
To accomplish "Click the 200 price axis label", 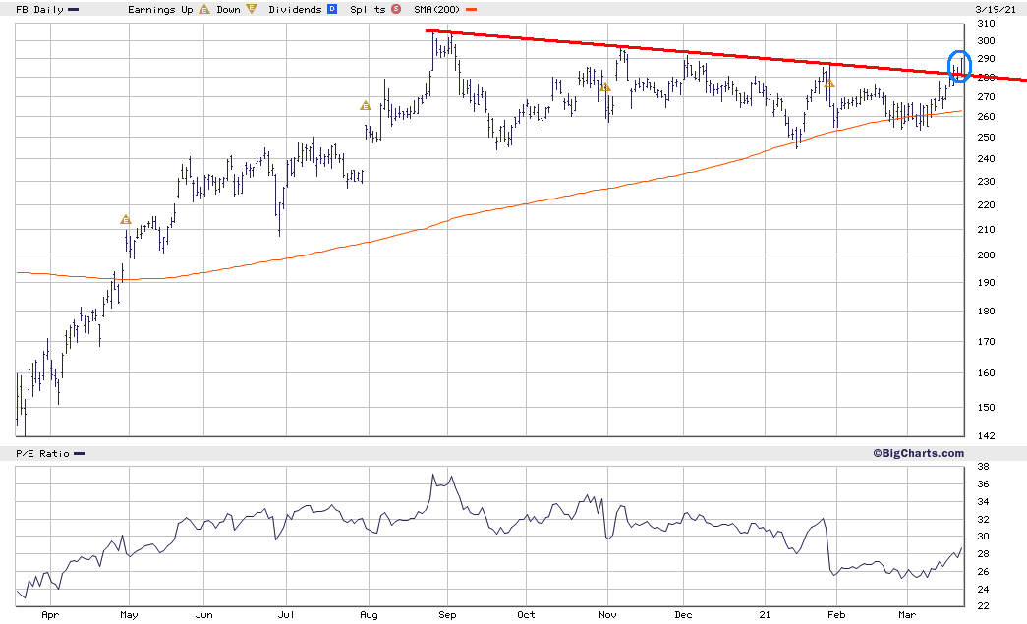I will 986,255.
